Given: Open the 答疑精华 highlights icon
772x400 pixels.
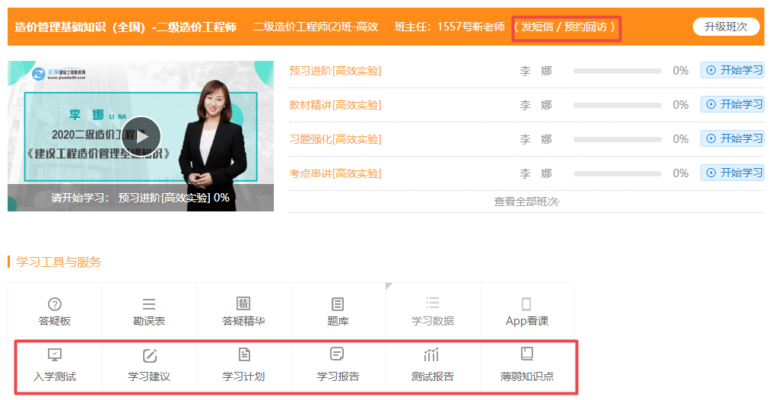Looking at the screenshot, I should (x=243, y=304).
